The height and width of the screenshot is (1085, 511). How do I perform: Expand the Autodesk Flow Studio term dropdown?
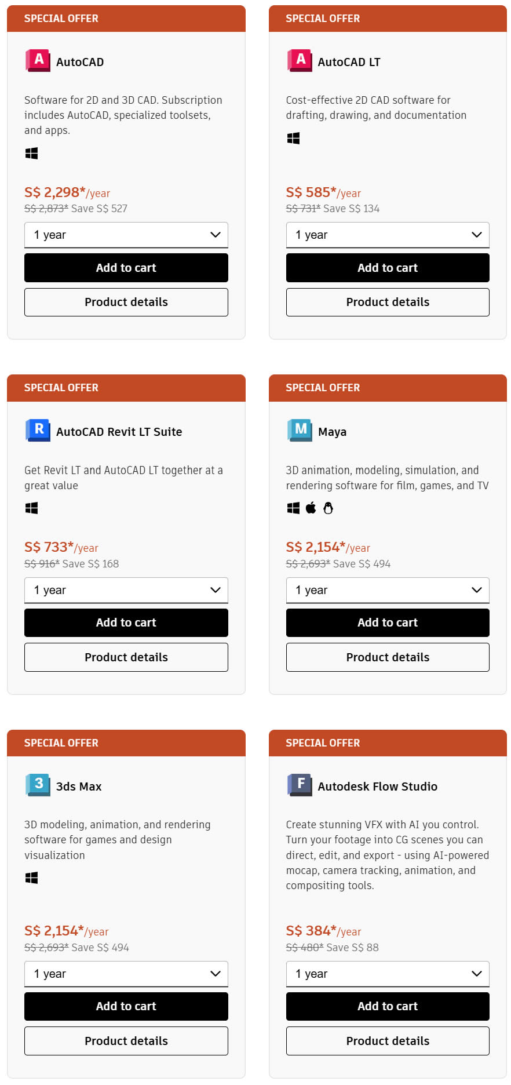tap(388, 974)
